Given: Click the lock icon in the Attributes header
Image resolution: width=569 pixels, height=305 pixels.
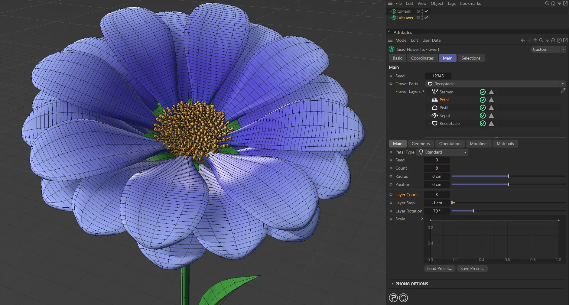Looking at the screenshot, I should coord(553,40).
